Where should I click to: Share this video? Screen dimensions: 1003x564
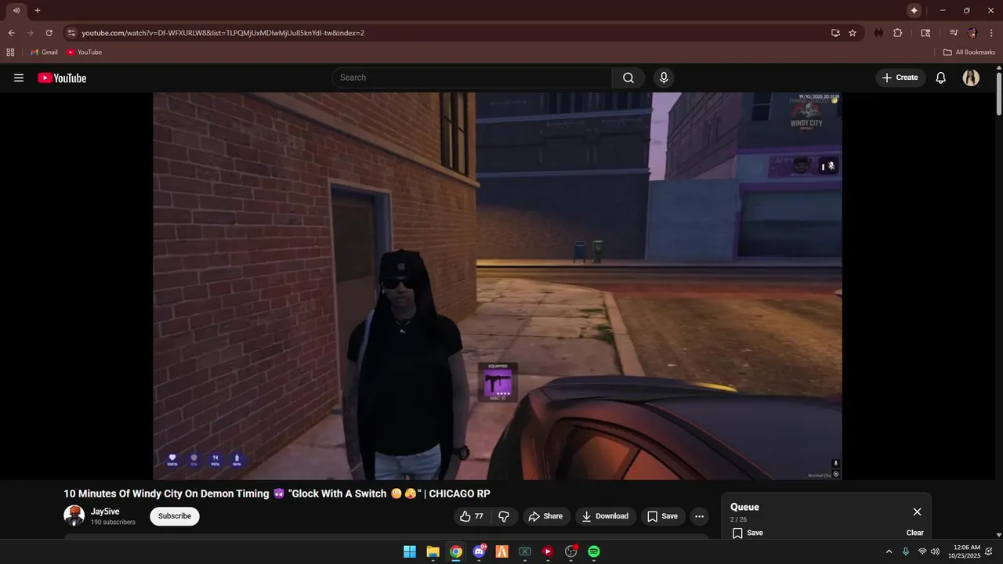pos(545,516)
